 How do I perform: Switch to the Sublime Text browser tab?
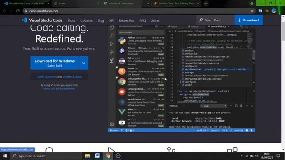176,4
